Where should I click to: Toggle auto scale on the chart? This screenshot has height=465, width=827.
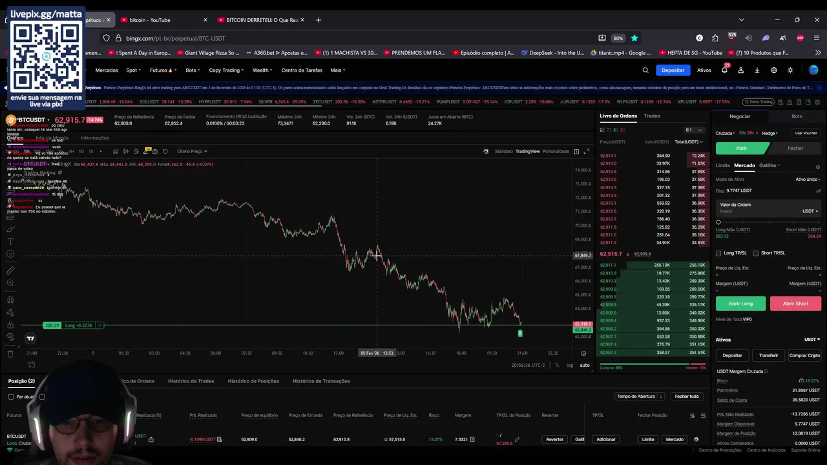pyautogui.click(x=584, y=366)
